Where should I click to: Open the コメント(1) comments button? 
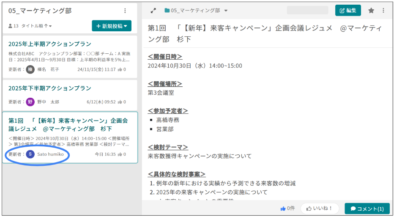pyautogui.click(x=367, y=209)
